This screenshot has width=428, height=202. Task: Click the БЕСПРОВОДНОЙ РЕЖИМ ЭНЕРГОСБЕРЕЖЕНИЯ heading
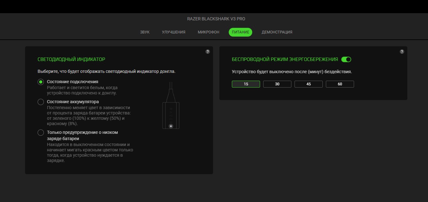[x=285, y=59]
